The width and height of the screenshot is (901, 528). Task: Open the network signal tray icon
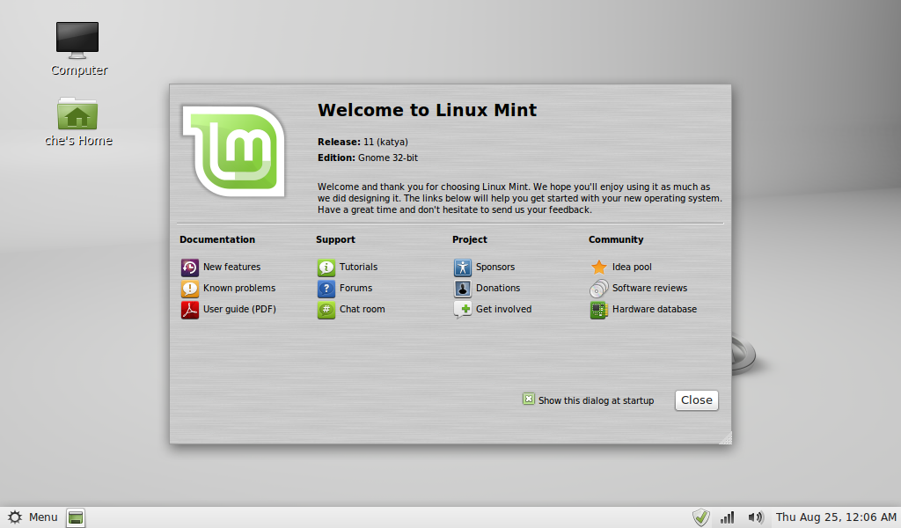pos(728,517)
